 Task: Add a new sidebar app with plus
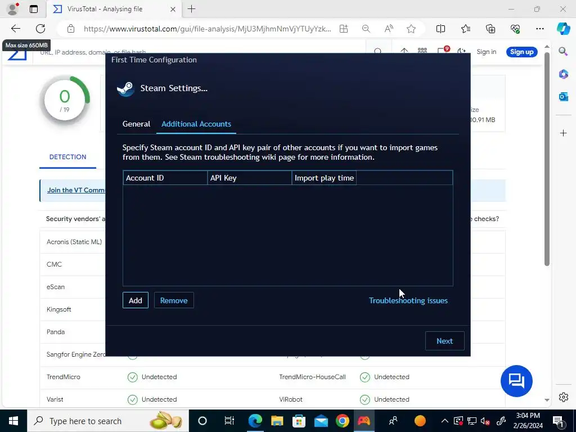[x=563, y=133]
